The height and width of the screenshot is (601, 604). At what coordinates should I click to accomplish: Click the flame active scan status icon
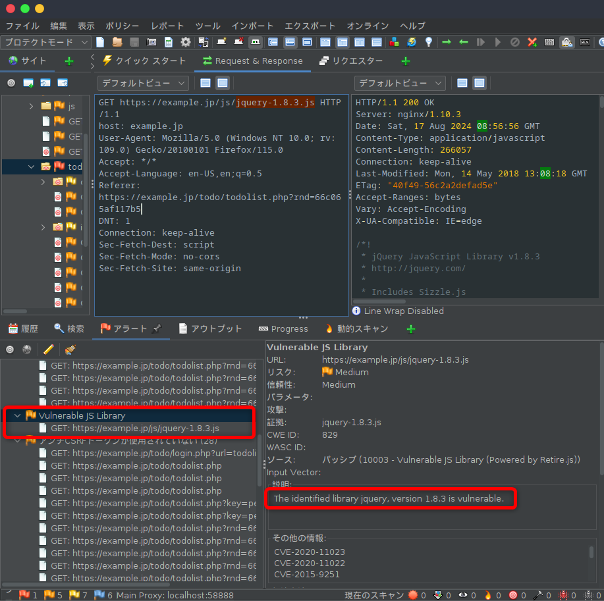(488, 595)
